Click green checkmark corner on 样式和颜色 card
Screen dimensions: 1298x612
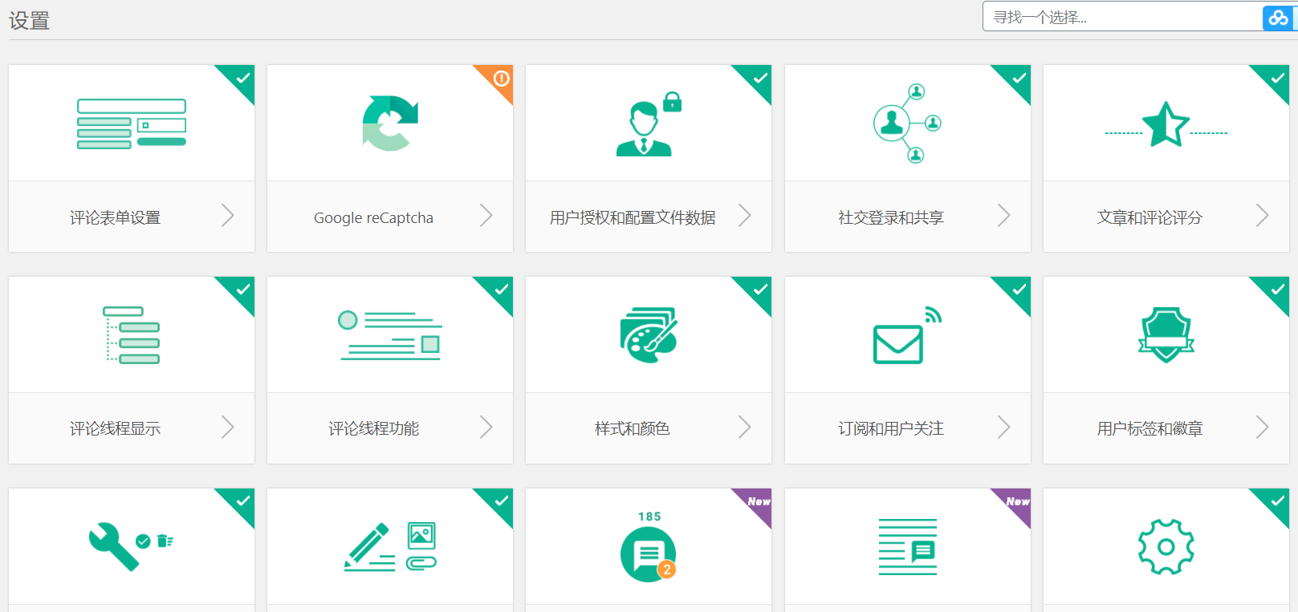(758, 290)
